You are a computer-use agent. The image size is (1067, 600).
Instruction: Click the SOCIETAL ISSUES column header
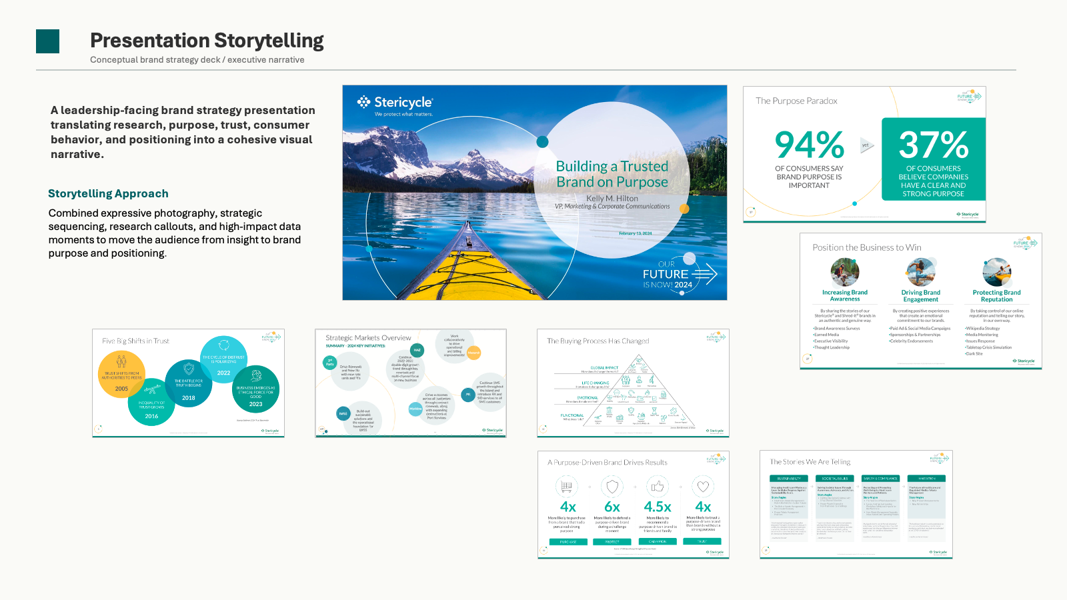(x=835, y=479)
